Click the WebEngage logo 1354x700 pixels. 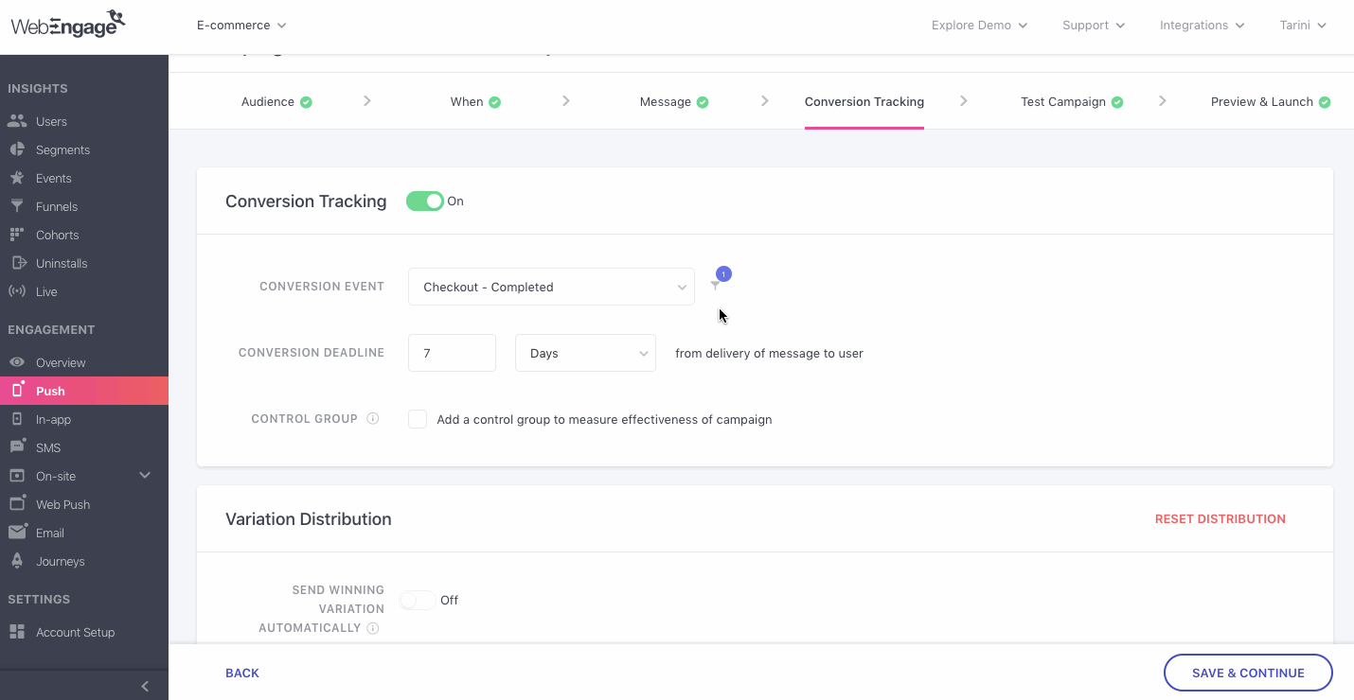[68, 24]
